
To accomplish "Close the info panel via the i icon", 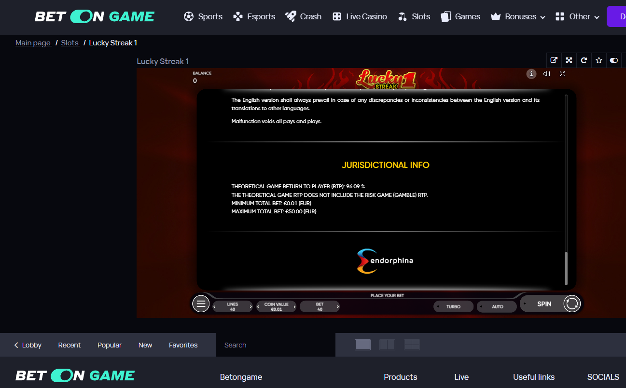I will (531, 74).
